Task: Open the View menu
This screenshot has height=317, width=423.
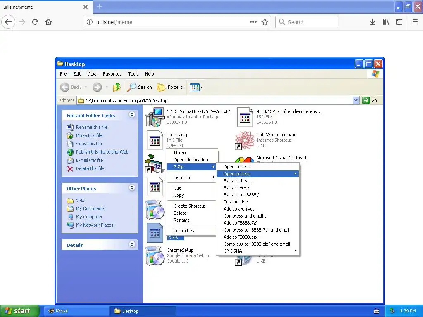Action: tap(92, 74)
